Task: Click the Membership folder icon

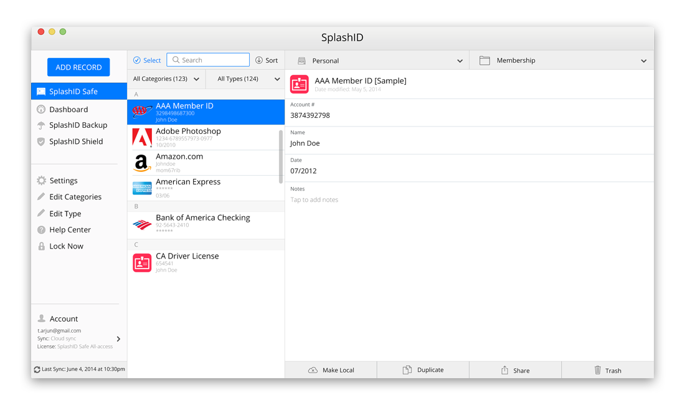Action: click(484, 60)
